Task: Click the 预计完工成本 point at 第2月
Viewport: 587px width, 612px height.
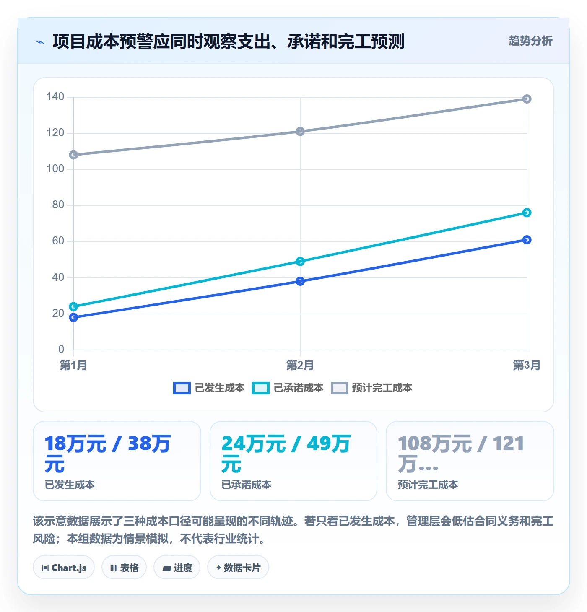Action: pyautogui.click(x=300, y=132)
